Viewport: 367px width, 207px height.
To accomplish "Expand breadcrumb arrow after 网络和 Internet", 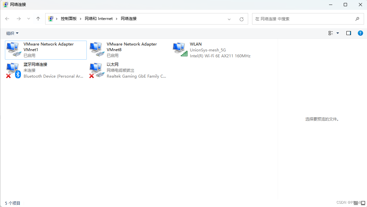I will (117, 19).
